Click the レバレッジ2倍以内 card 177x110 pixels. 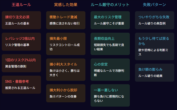21,42
